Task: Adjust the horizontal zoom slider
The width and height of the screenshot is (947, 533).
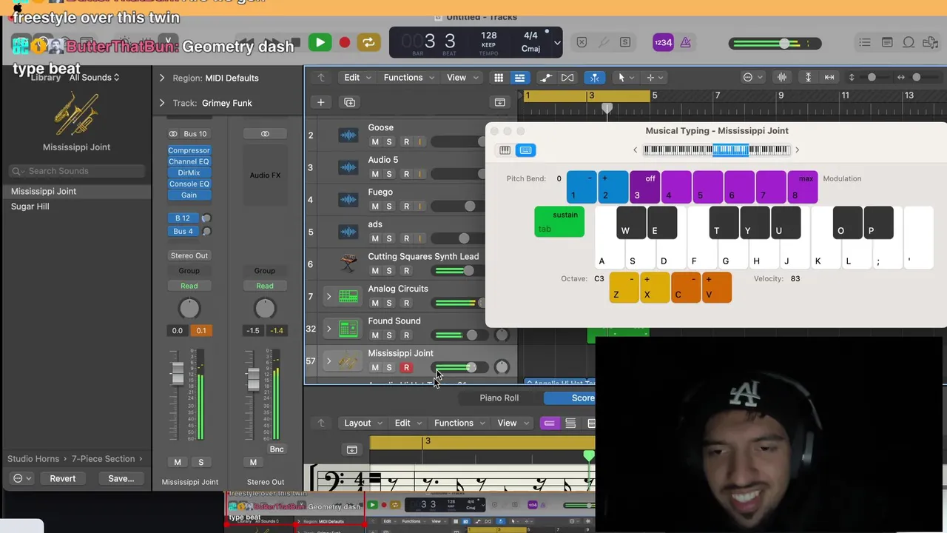Action: (917, 77)
